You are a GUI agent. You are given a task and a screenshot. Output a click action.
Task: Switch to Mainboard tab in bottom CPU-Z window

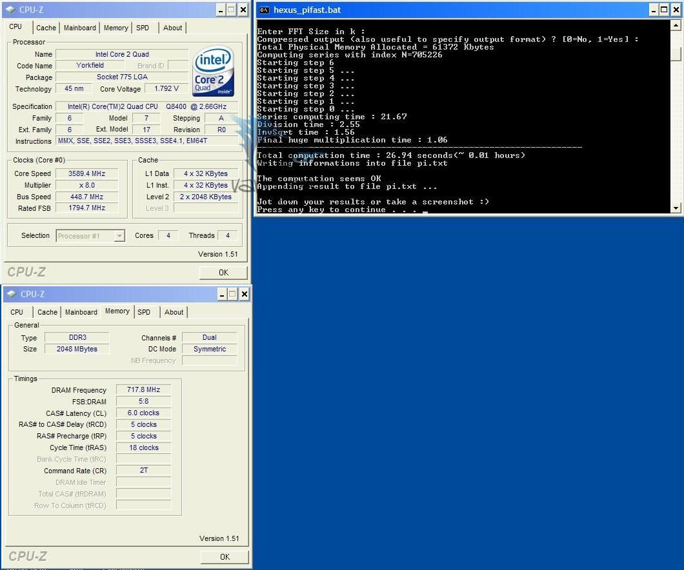81,312
